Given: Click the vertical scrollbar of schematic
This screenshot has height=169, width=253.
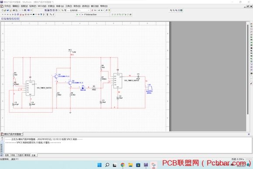Looking at the screenshot, I should click(248, 69).
